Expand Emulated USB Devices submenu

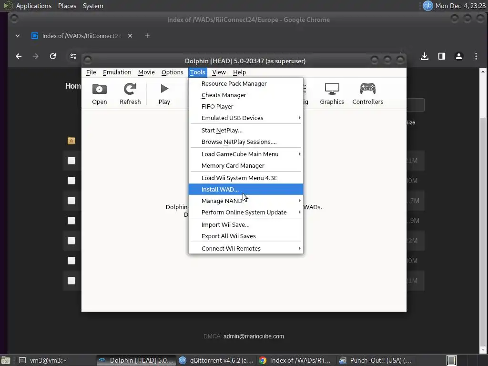click(x=246, y=118)
